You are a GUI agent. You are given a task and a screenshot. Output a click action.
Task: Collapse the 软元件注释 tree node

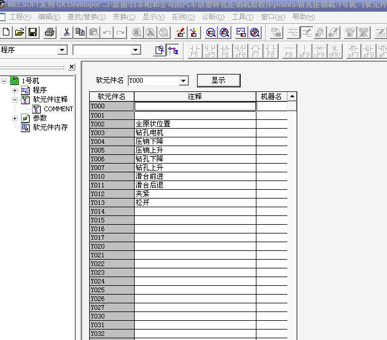[x=15, y=100]
